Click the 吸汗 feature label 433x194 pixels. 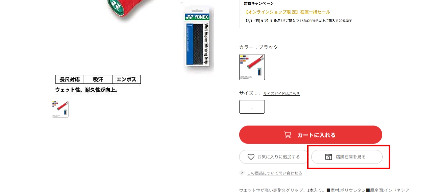(98, 79)
